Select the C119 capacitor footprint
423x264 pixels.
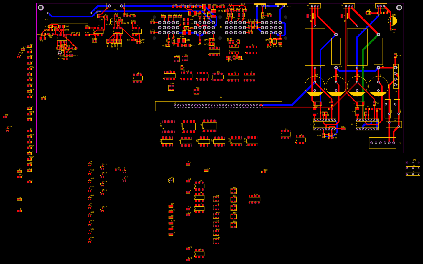tap(393, 21)
